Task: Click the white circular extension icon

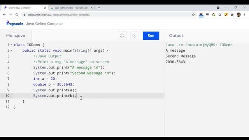Action: pos(220,15)
